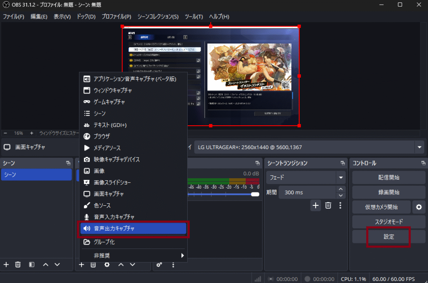Select the シーン row in the scenes list

(x=36, y=174)
